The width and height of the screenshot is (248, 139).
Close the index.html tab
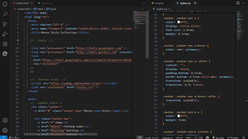point(32,3)
